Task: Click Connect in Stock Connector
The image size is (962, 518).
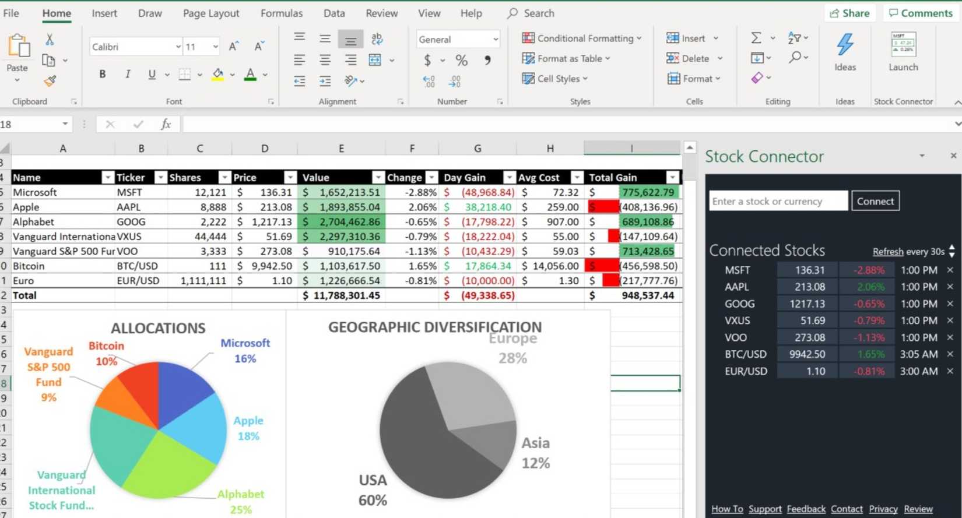Action: (875, 201)
